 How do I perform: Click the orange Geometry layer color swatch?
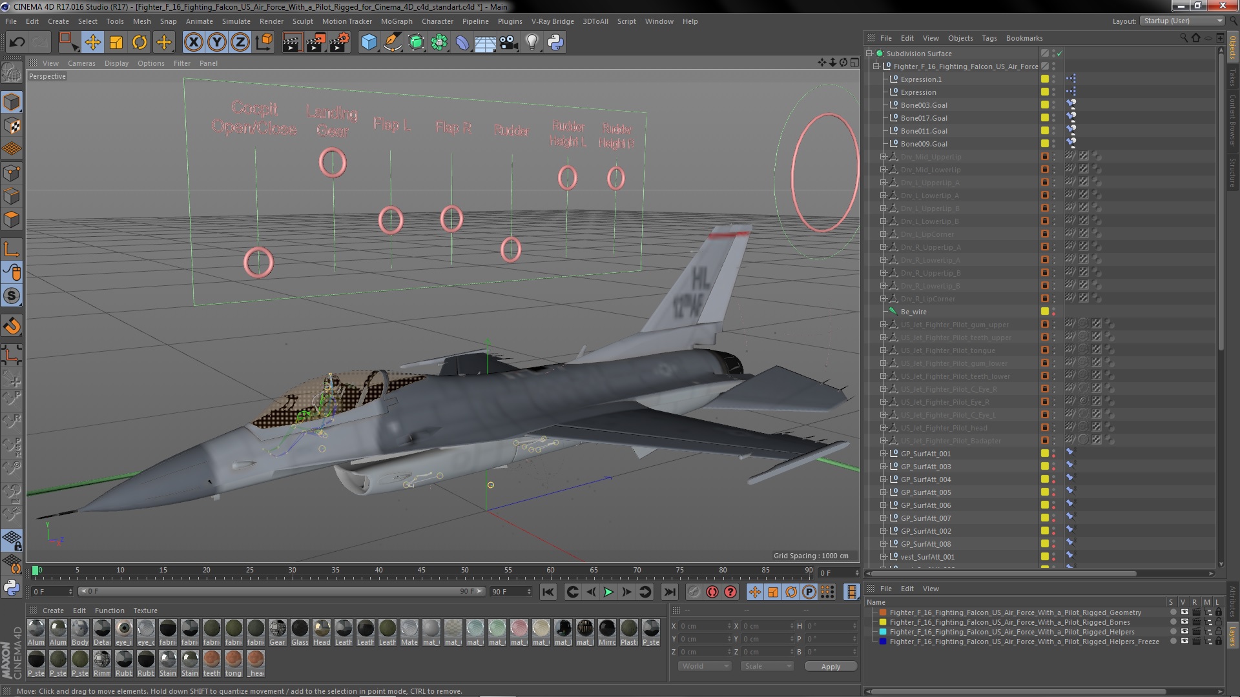pos(883,612)
